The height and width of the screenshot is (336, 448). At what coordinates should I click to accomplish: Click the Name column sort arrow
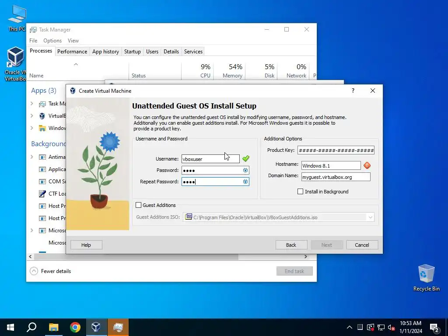click(76, 64)
